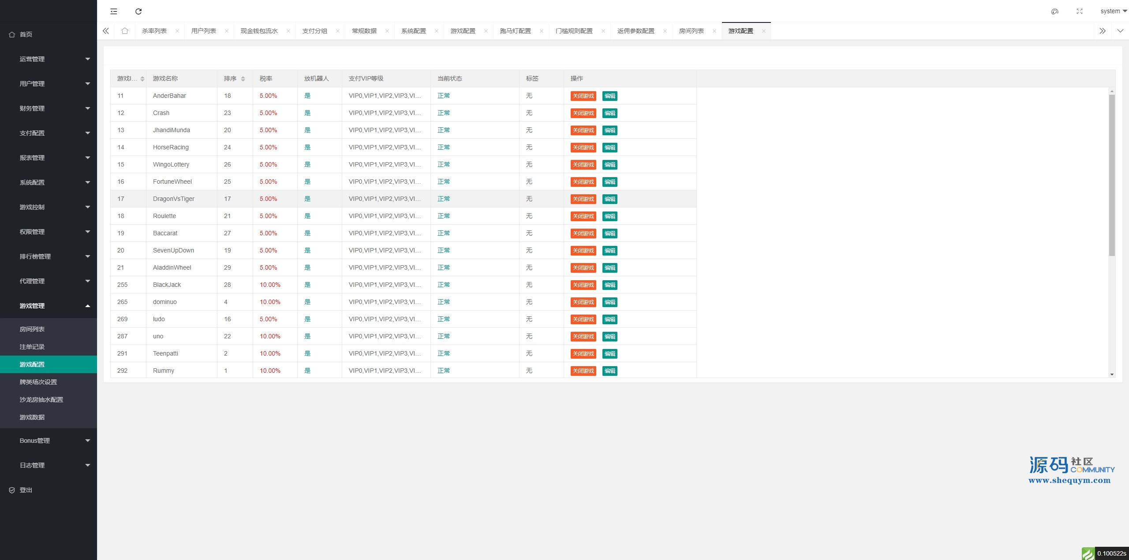Toggle fullscreen mode icon

pyautogui.click(x=1079, y=11)
